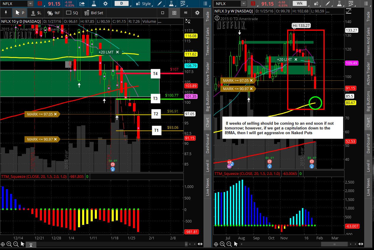Click crosshair pan icon under left chart
This screenshot has height=250, width=374.
(x=3, y=244)
